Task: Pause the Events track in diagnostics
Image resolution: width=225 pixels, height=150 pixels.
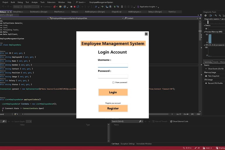Action: click(206, 29)
